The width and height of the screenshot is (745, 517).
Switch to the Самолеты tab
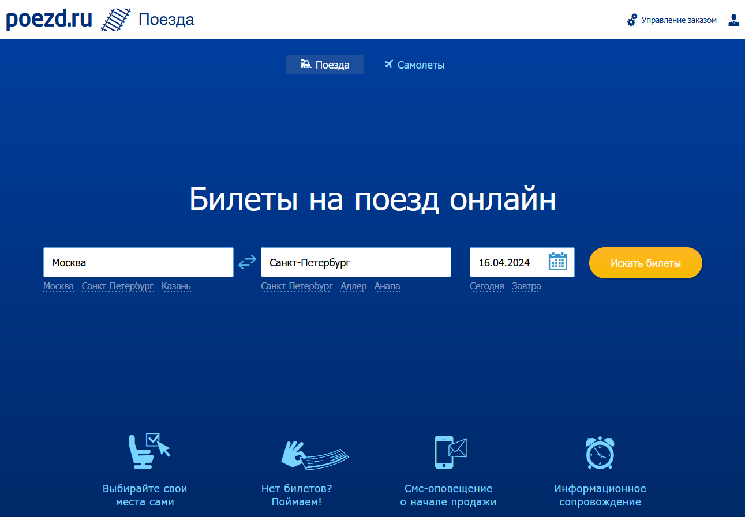tap(414, 65)
